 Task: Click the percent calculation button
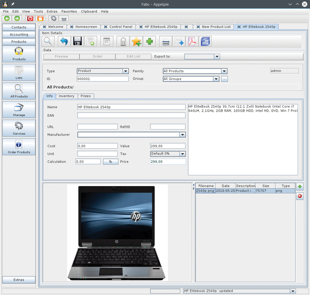click(x=111, y=162)
